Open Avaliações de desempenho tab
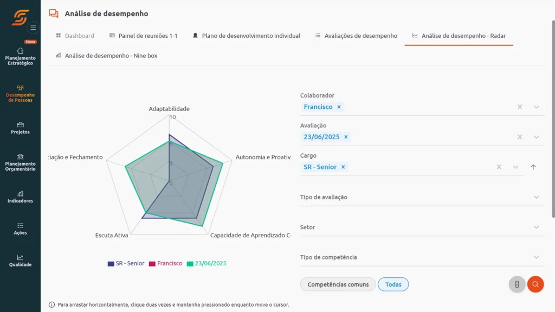 (356, 36)
